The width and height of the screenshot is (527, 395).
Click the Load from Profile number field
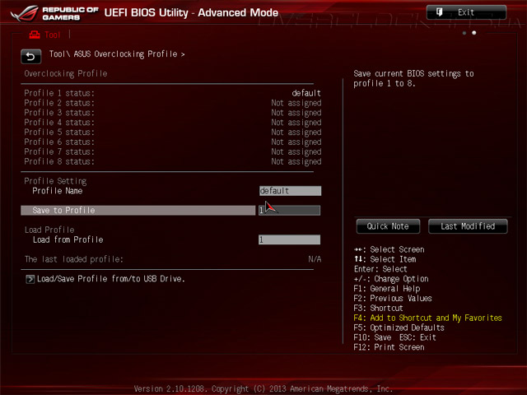click(289, 239)
